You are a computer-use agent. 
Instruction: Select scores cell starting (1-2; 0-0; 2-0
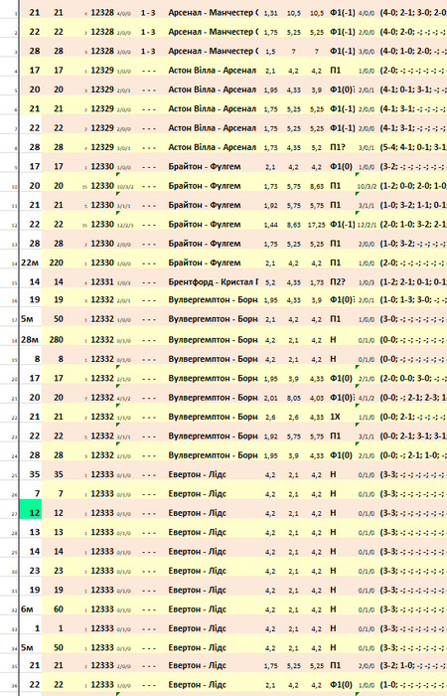(413, 186)
